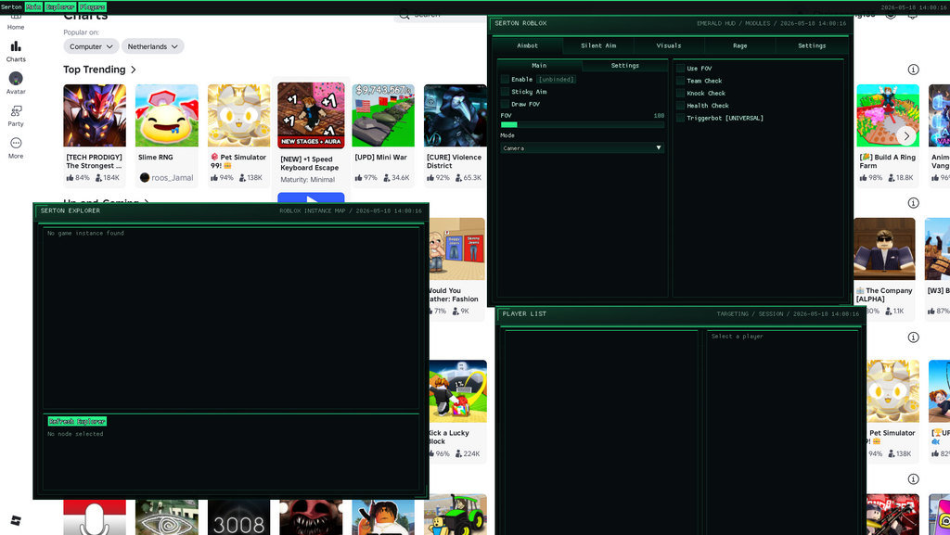Enable the Aimbot Enable checkbox
The width and height of the screenshot is (950, 535).
click(505, 80)
